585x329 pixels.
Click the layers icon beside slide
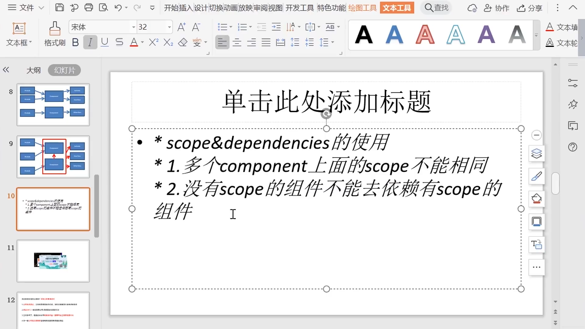point(536,153)
